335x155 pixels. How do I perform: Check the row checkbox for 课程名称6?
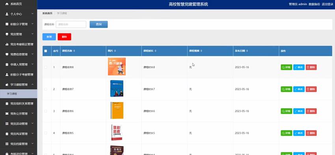coord(45,111)
